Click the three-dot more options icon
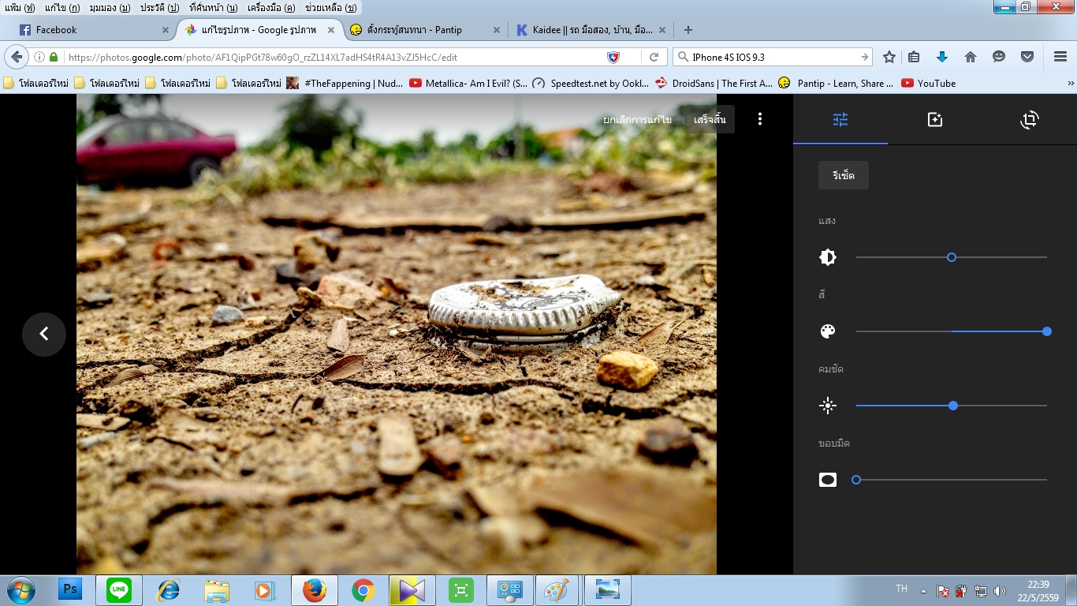This screenshot has width=1077, height=606. click(x=760, y=119)
